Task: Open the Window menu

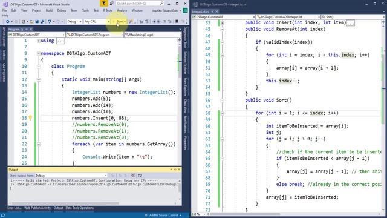Action: pos(137,10)
